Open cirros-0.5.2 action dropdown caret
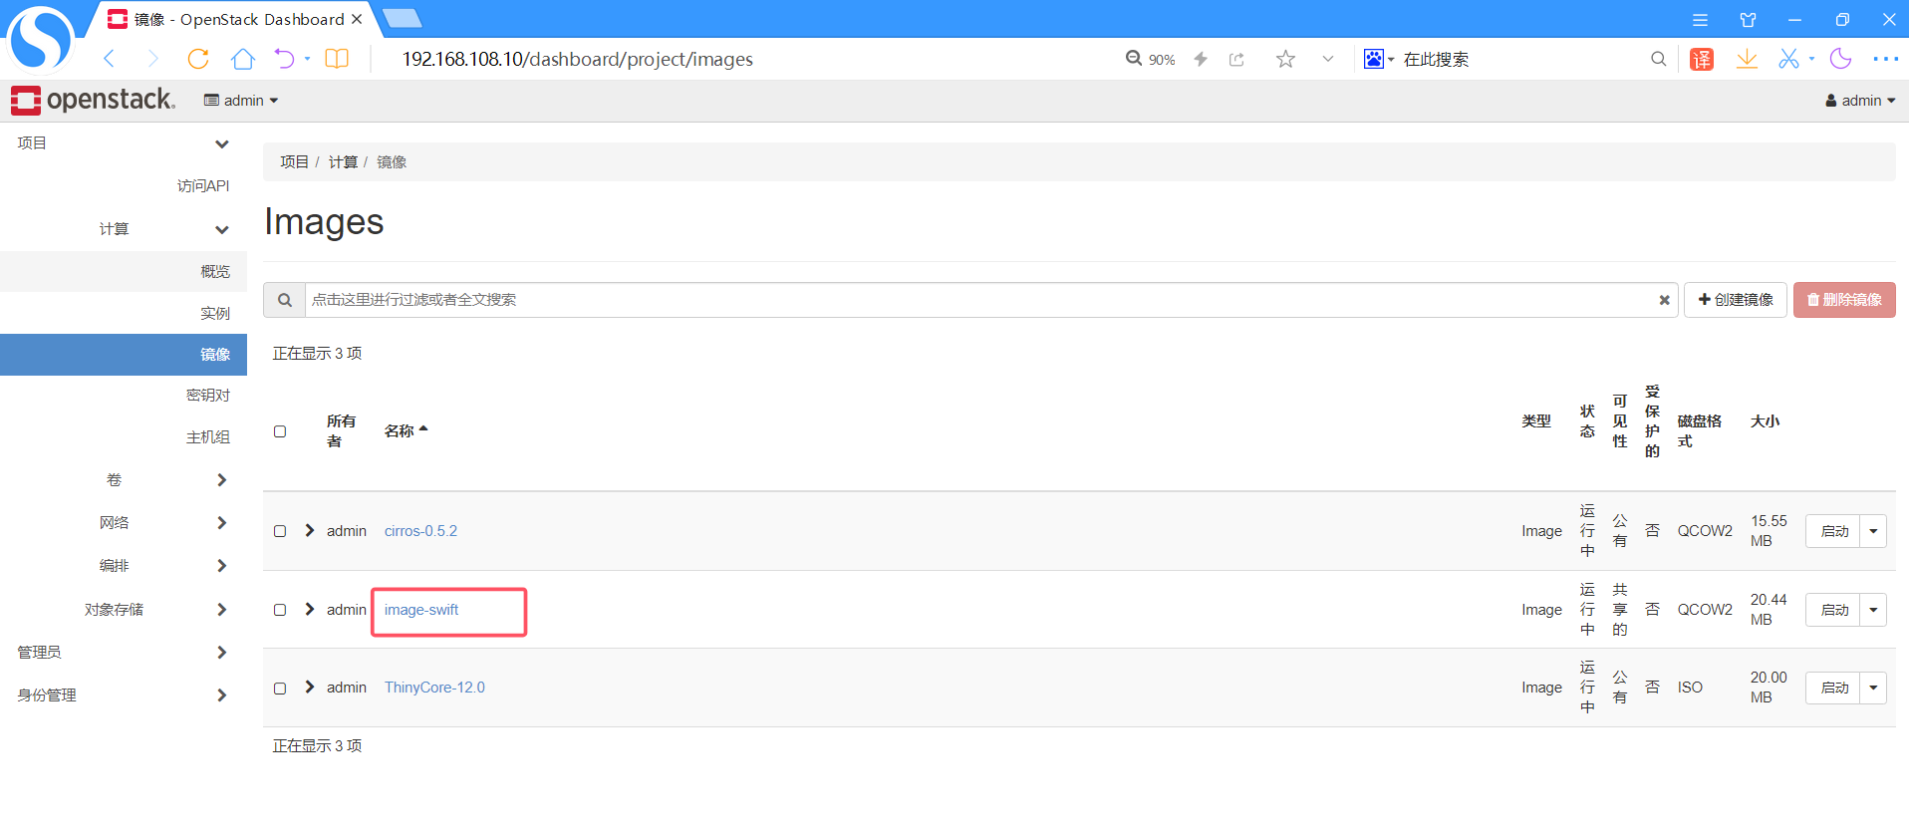Image resolution: width=1909 pixels, height=830 pixels. click(1873, 531)
